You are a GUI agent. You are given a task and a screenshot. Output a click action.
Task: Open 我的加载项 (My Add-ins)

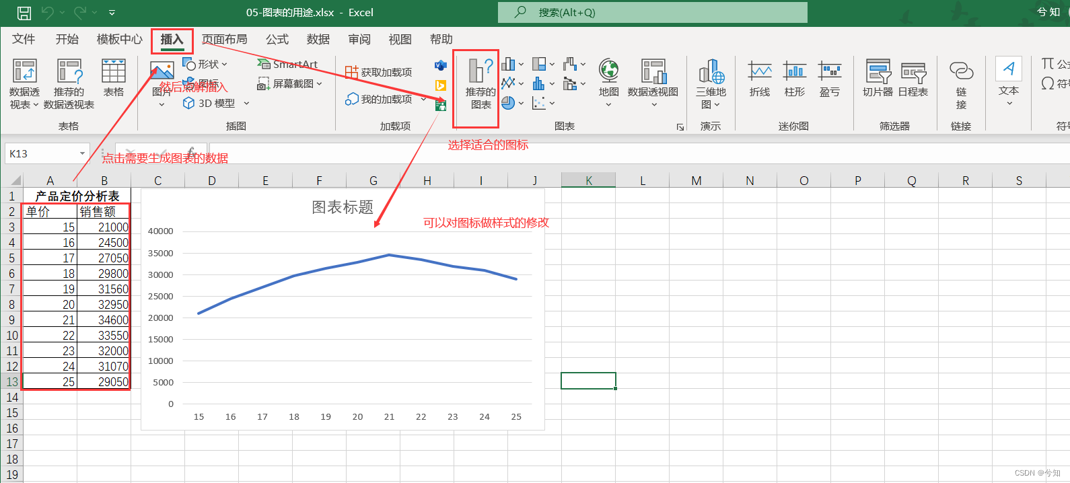(x=378, y=99)
